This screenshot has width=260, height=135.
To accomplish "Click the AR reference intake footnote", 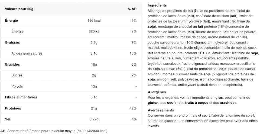I will coord(54,131).
